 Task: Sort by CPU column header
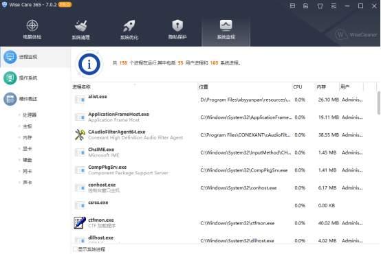pos(304,87)
